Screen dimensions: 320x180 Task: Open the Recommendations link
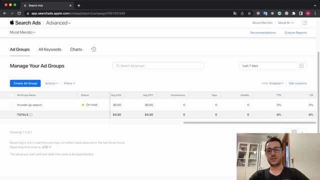pos(263,32)
